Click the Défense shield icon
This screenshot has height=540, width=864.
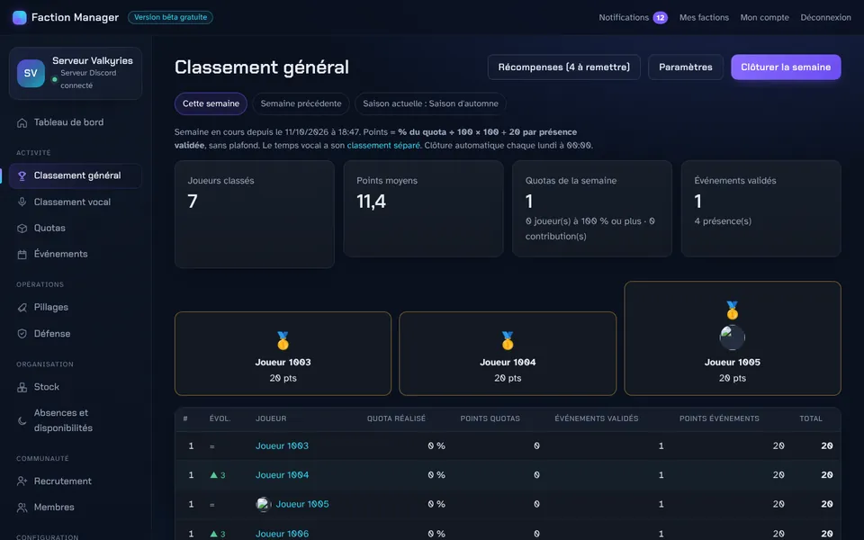point(22,334)
